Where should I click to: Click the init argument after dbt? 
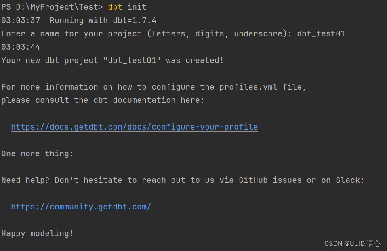pos(137,7)
